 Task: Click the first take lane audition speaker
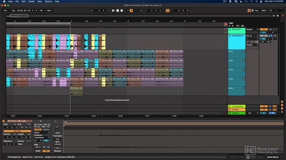click(x=244, y=52)
